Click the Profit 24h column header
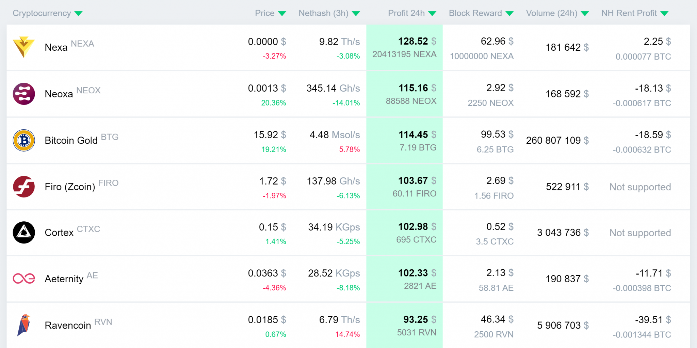 [x=407, y=13]
